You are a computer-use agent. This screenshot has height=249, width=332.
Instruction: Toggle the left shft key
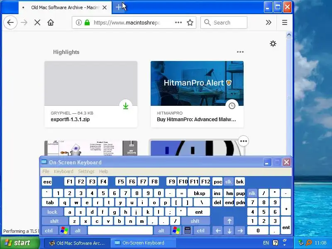pyautogui.click(x=54, y=221)
